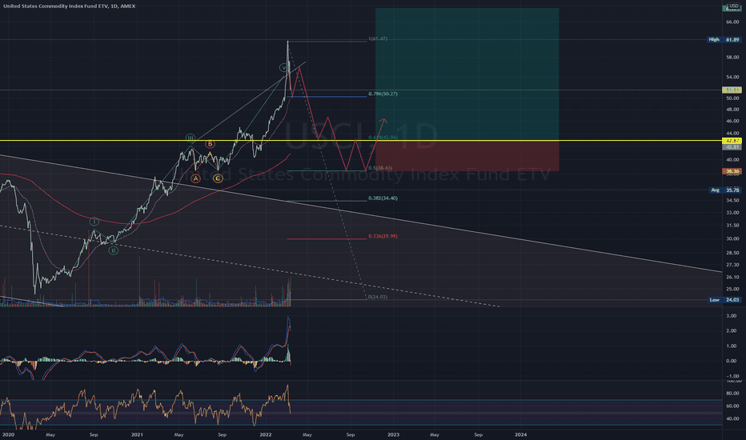Click the -1.00 oscillator axis value
The image size is (746, 440).
tap(732, 376)
